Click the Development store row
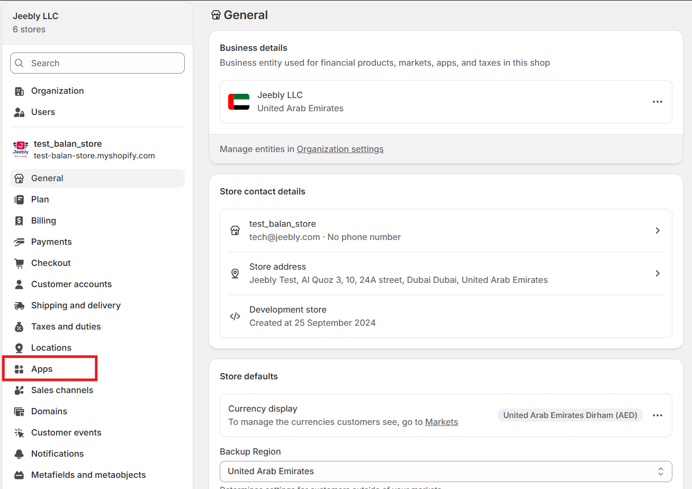Screen dimensions: 692x489 [446, 316]
